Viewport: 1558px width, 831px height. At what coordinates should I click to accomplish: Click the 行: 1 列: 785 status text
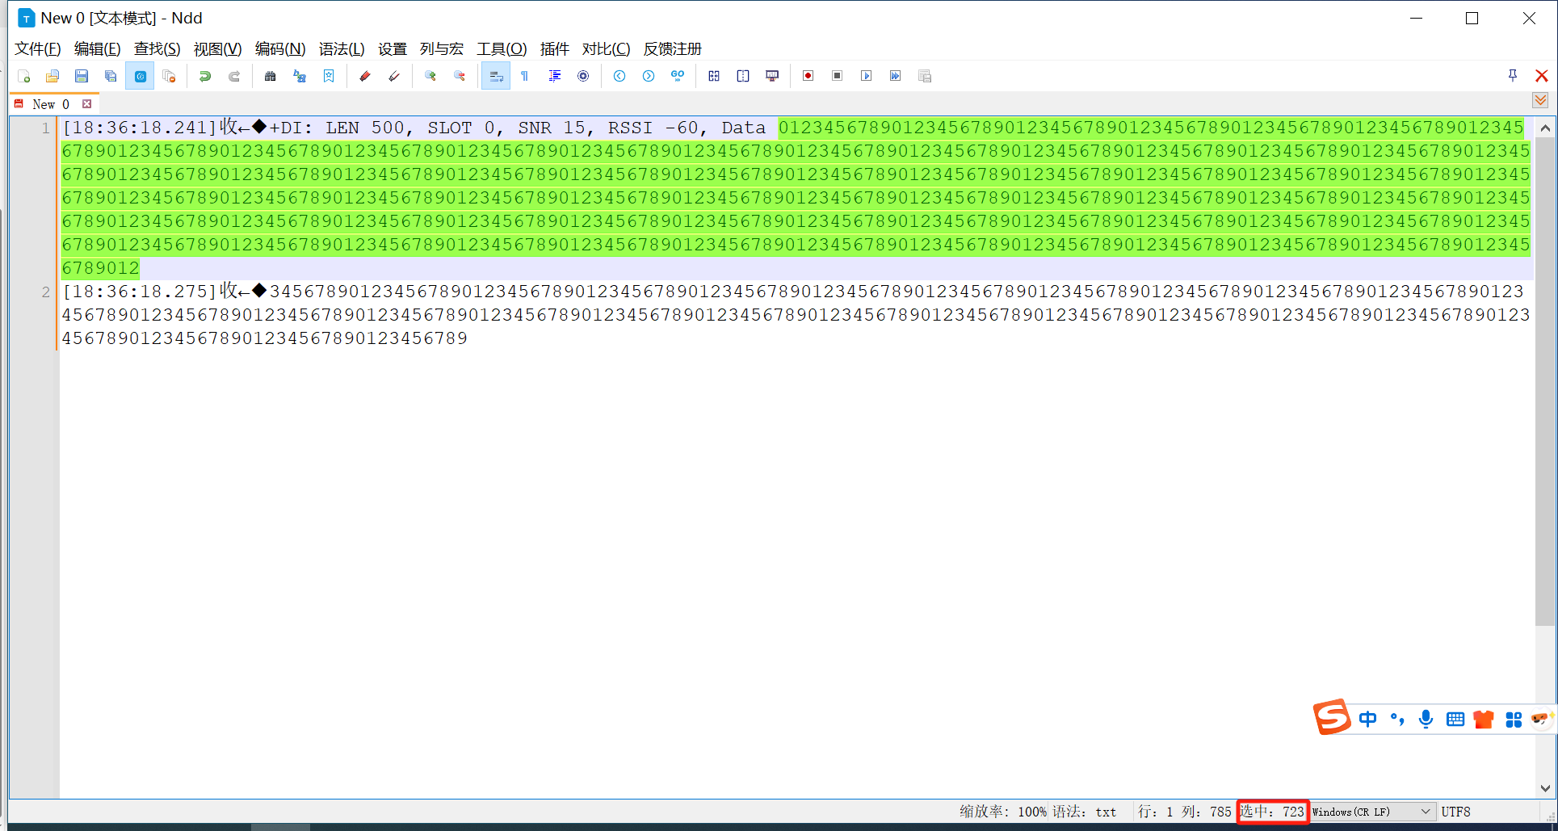pos(1185,812)
